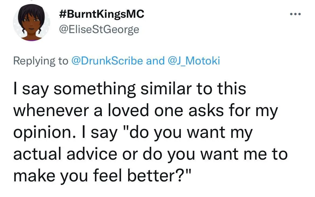Click the word "loved" in the tweet

coord(131,111)
